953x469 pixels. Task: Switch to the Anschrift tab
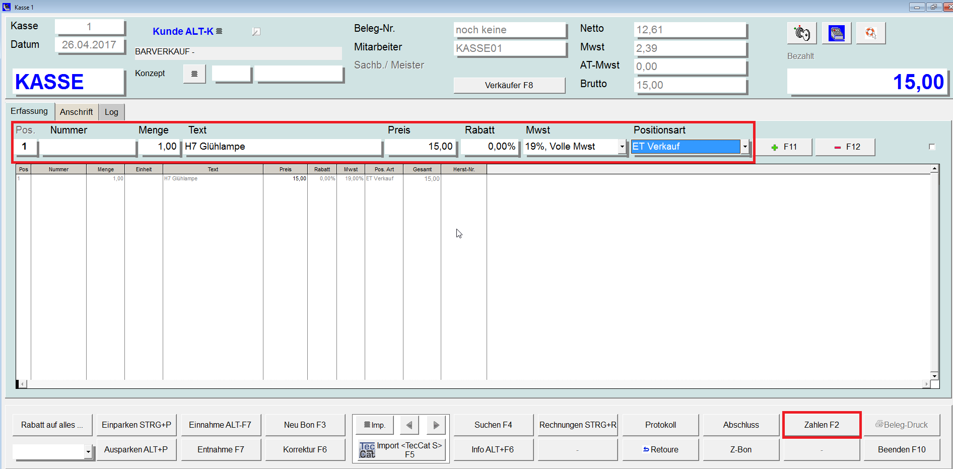(76, 112)
